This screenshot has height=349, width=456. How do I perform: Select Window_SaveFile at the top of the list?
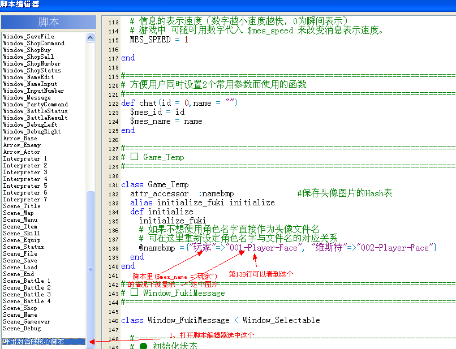pyautogui.click(x=28, y=36)
